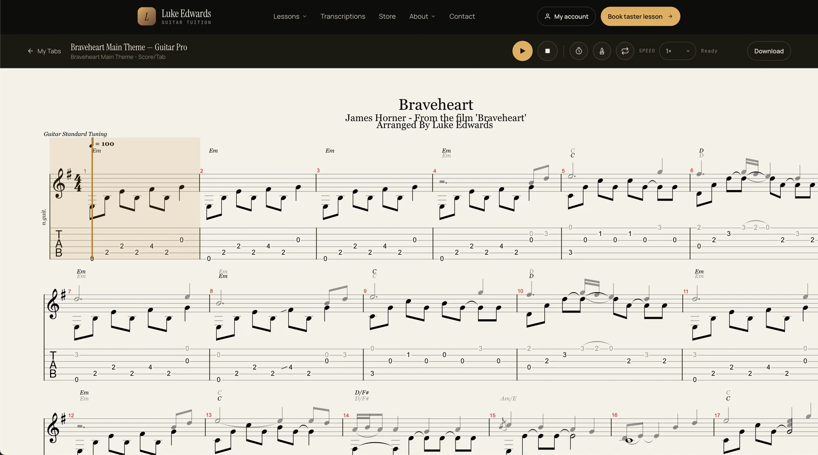
Task: Open the Store page
Action: pos(387,16)
